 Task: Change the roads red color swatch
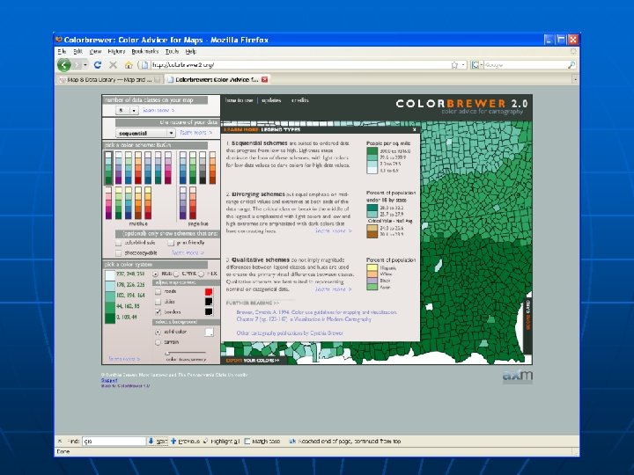(209, 292)
